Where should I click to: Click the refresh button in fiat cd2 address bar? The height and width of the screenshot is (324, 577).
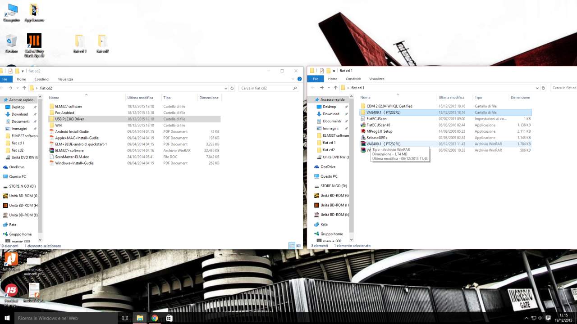pos(232,88)
